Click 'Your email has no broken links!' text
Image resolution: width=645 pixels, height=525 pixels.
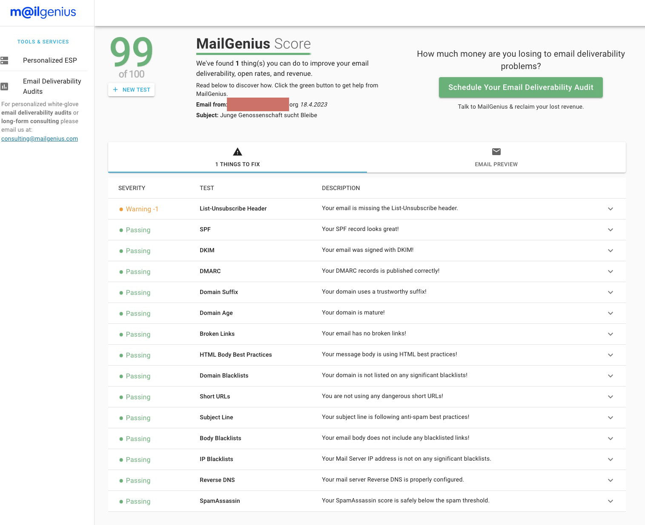[x=364, y=333]
